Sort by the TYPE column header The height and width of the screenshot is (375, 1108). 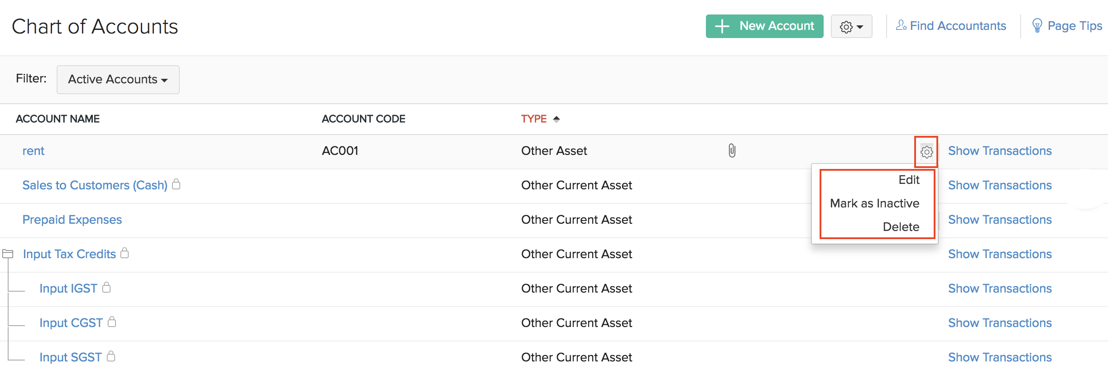click(x=534, y=119)
